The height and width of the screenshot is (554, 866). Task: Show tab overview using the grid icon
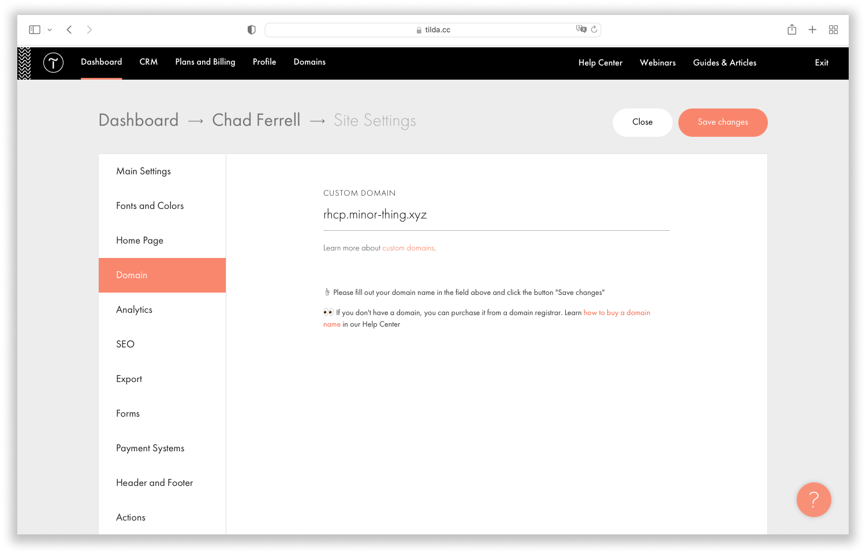pyautogui.click(x=833, y=29)
